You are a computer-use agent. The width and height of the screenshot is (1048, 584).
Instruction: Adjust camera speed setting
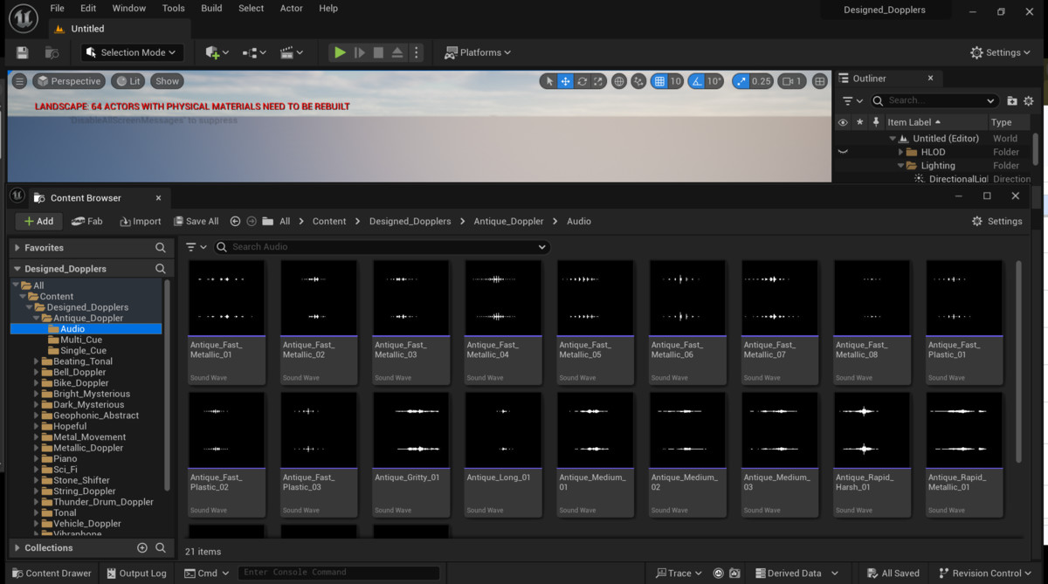792,81
